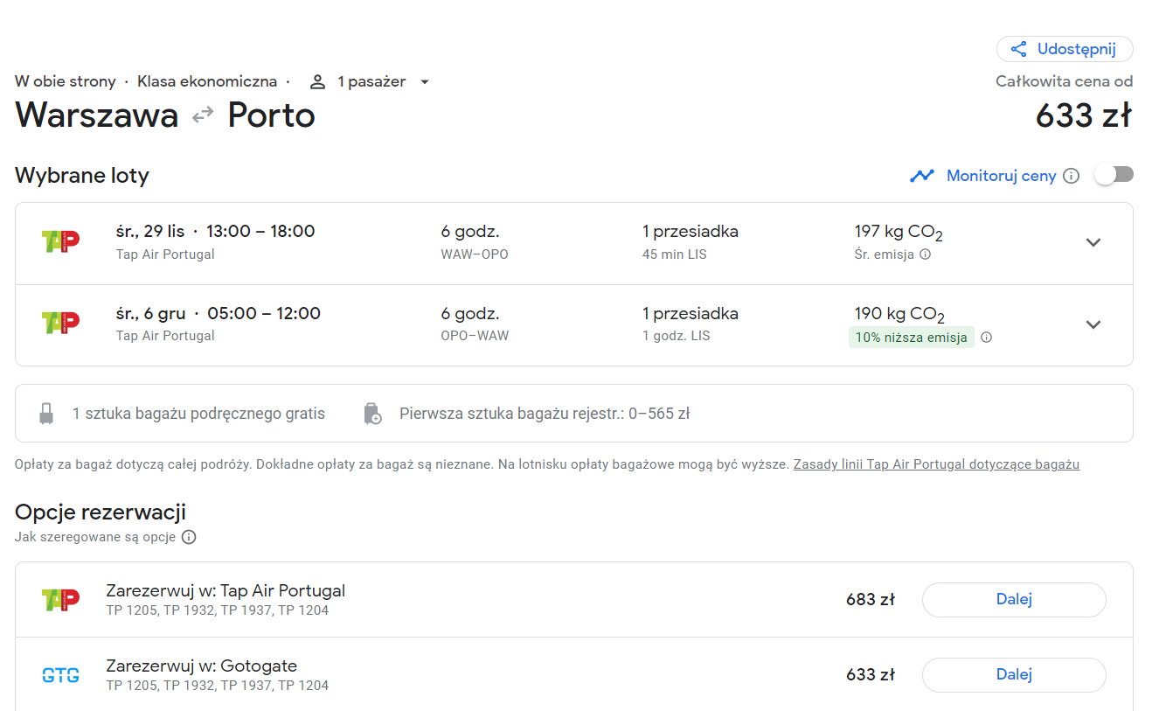
Task: Click info icon beside 10% niższa emisja
Action: tap(986, 338)
